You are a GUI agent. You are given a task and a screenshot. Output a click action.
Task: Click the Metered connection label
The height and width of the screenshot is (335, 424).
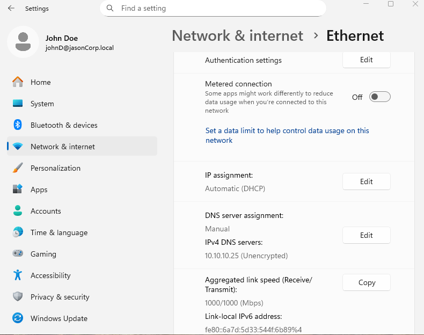coord(238,84)
